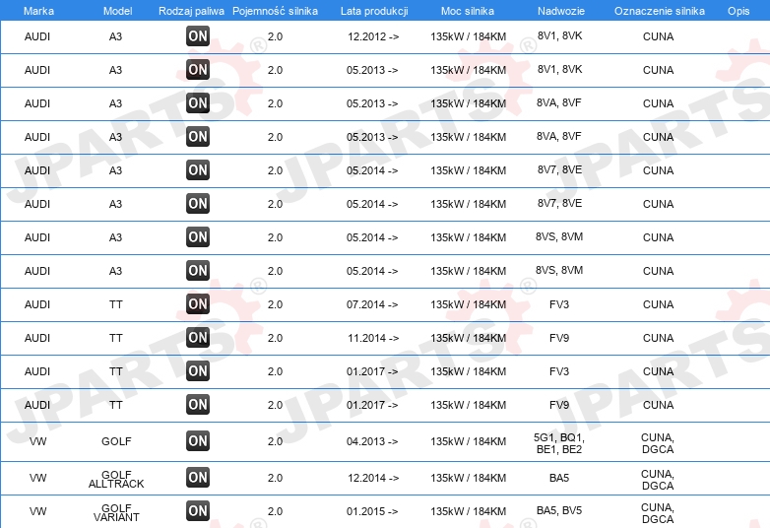
Task: Click AUDI in the TT 07.2014 row
Action: pos(37,304)
